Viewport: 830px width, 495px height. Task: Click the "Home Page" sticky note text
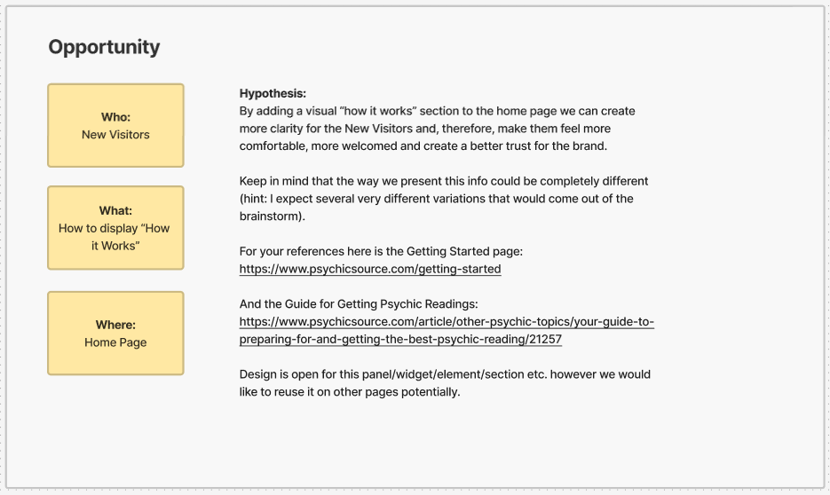click(115, 342)
